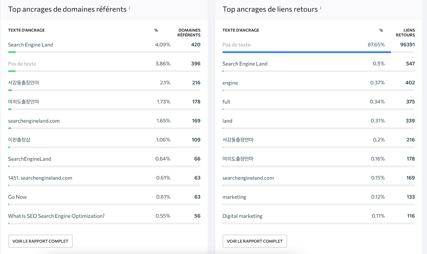427x254 pixels.
Task: Click referring domains count 396 for 'Pas de texte'
Action: pos(196,64)
